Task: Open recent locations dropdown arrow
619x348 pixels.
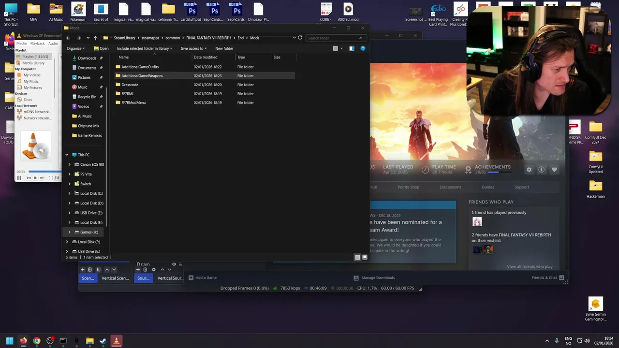Action: [x=88, y=38]
